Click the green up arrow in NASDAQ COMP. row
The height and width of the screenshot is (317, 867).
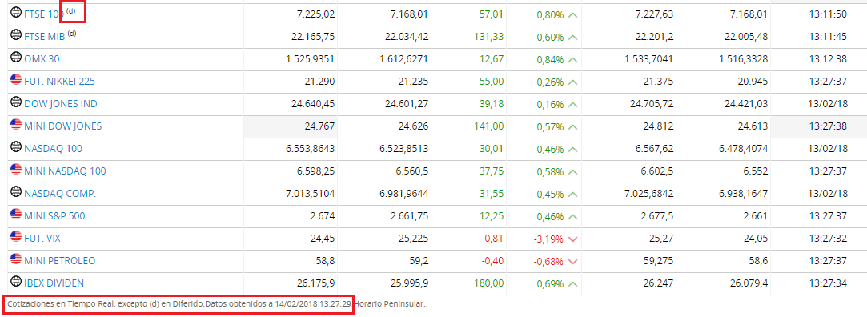[572, 195]
